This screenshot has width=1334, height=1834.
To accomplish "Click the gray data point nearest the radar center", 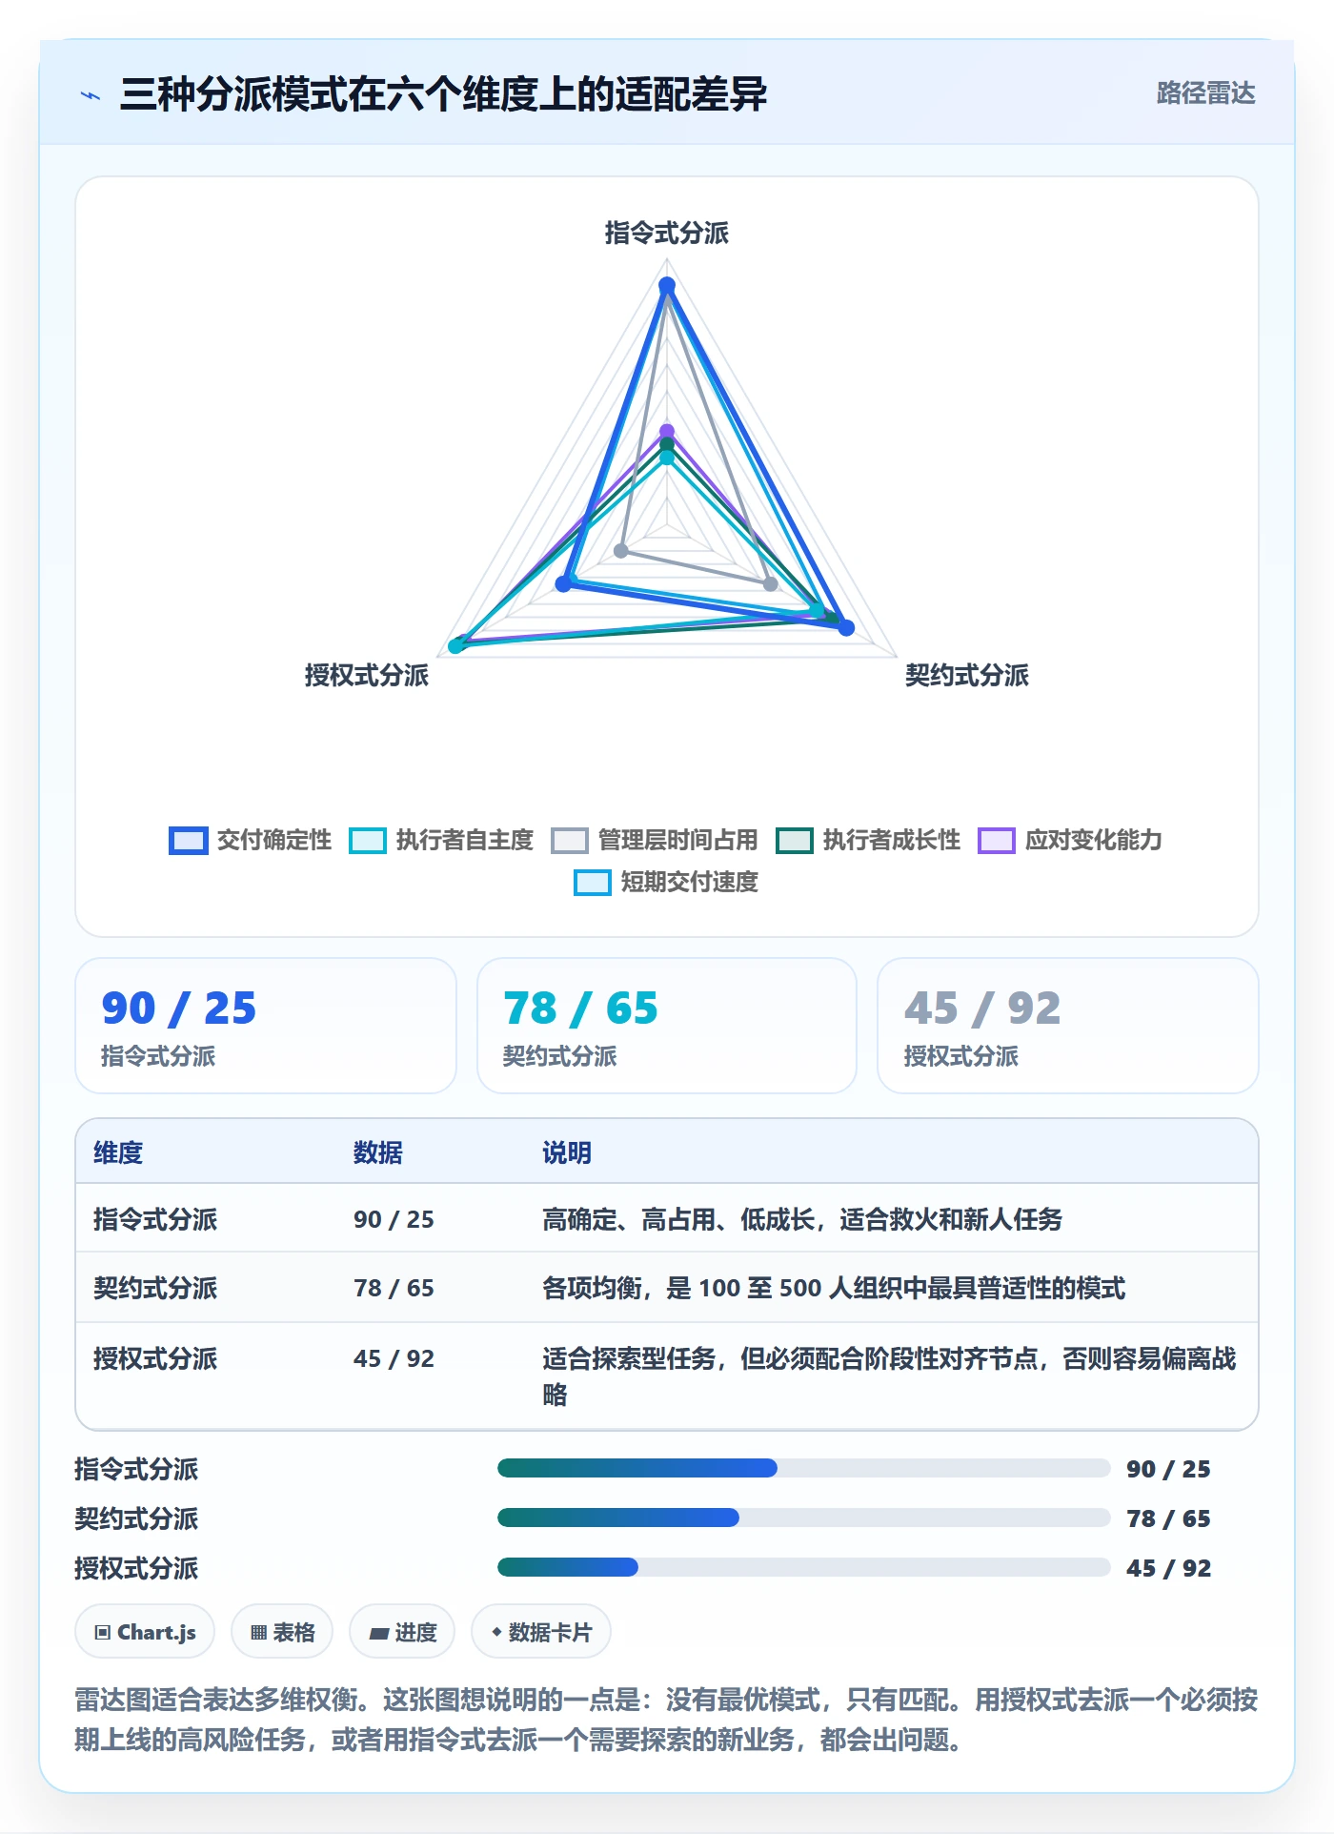I will pyautogui.click(x=621, y=551).
